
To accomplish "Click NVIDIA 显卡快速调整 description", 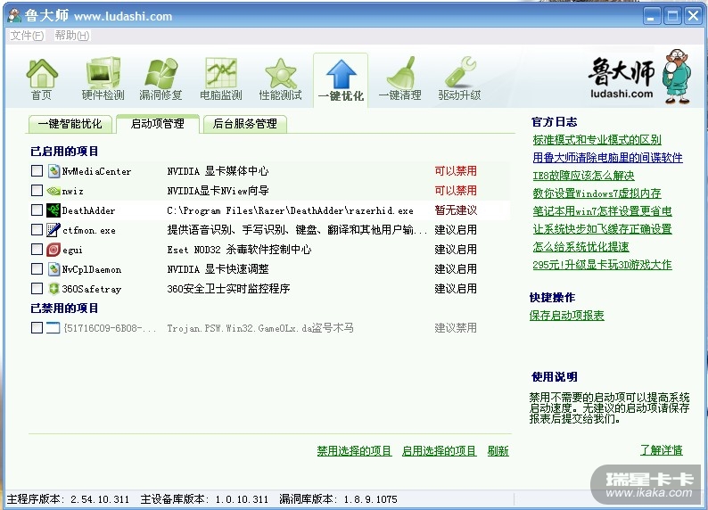I will tap(218, 269).
